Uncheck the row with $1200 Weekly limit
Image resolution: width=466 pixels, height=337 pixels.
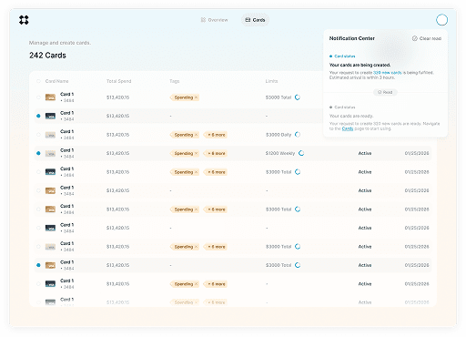pyautogui.click(x=38, y=153)
